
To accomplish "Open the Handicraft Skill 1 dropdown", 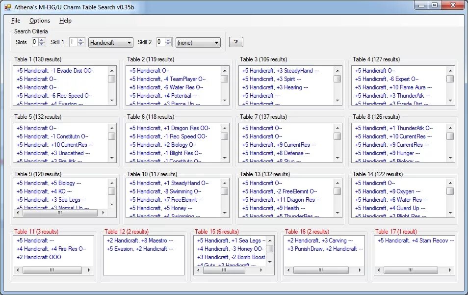I will [x=110, y=42].
